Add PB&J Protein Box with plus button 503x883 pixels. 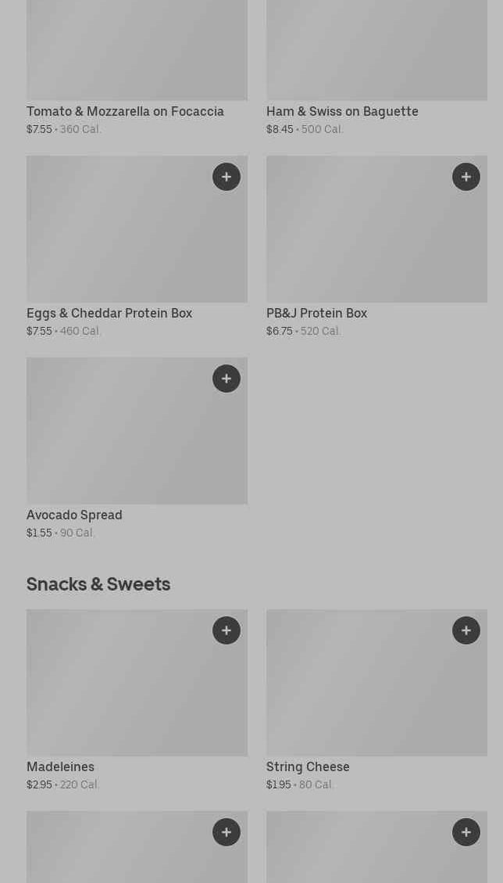[x=466, y=177]
